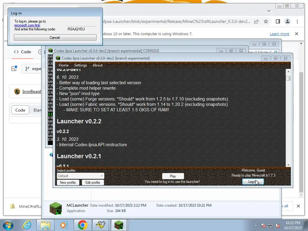Image resolution: width=308 pixels, height=231 pixels.
Task: Log in with the launcher's Log-in button
Action: (x=253, y=182)
